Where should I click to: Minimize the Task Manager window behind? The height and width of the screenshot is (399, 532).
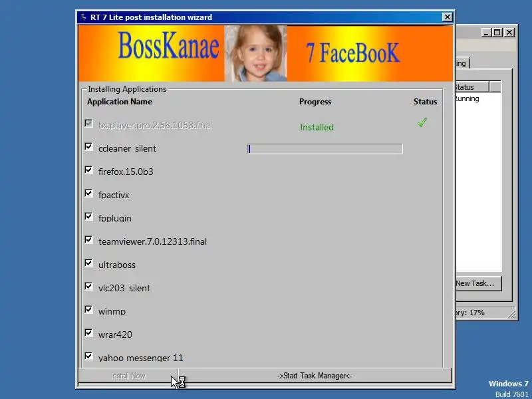coord(487,33)
